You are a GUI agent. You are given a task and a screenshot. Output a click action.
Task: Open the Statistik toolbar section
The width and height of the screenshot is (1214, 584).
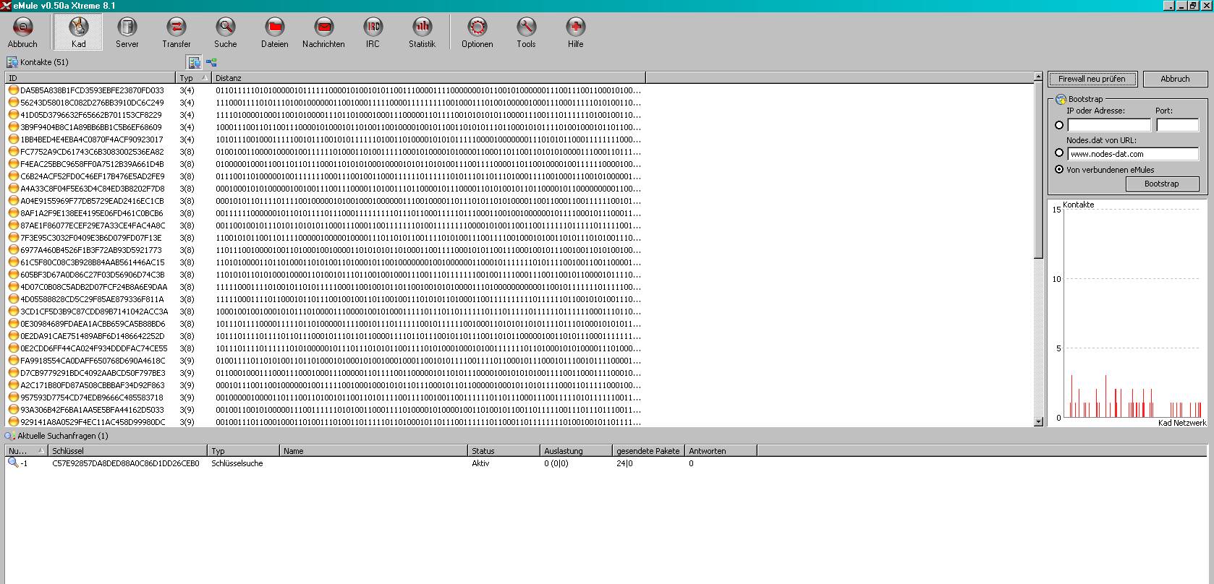pos(422,33)
